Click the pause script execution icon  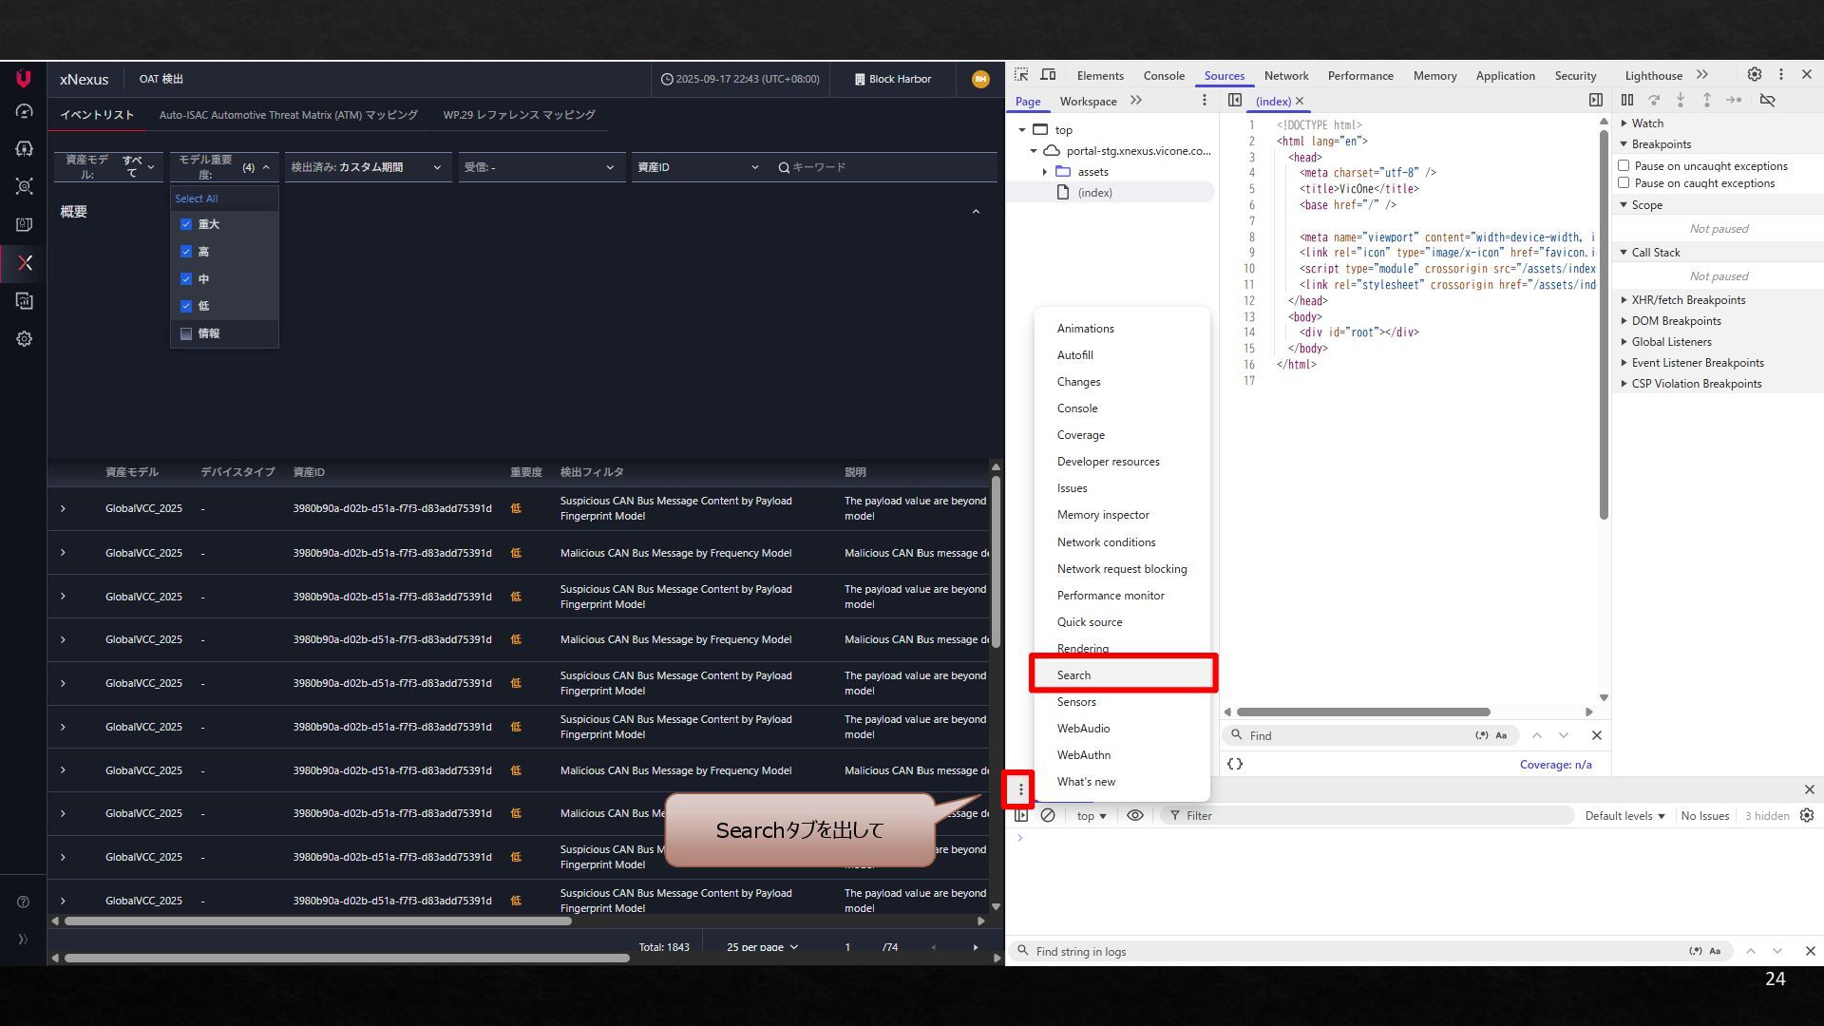coord(1626,100)
